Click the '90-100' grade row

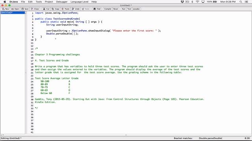(x=55, y=81)
